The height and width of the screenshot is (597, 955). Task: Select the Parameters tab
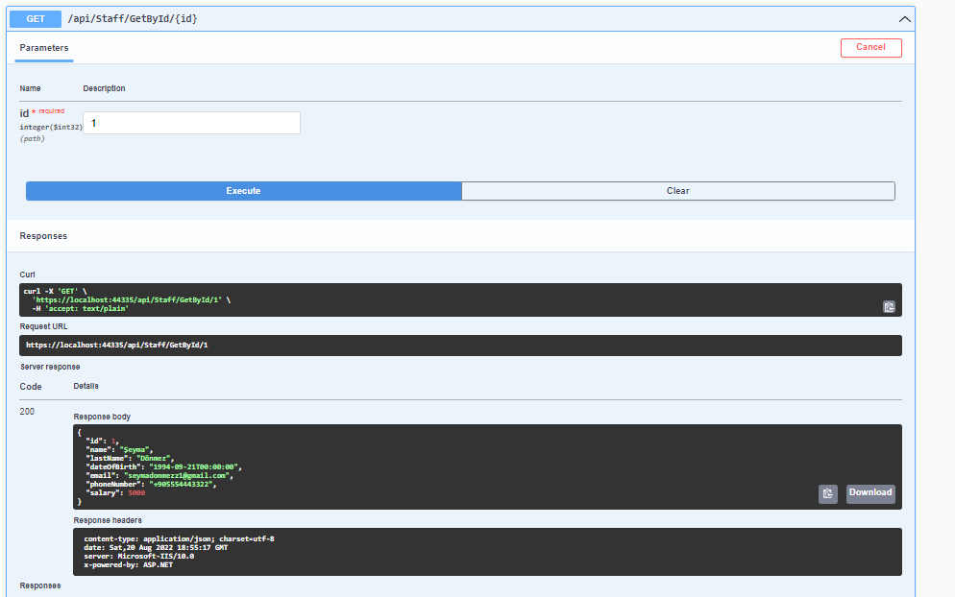click(x=43, y=48)
